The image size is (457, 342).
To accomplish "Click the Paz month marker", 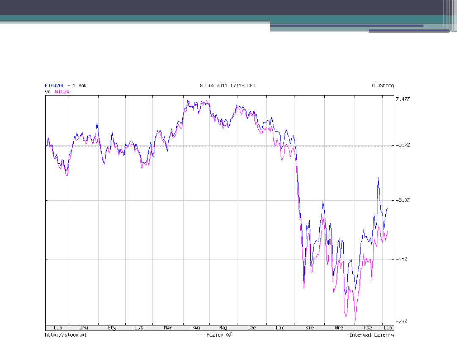I will tap(368, 328).
